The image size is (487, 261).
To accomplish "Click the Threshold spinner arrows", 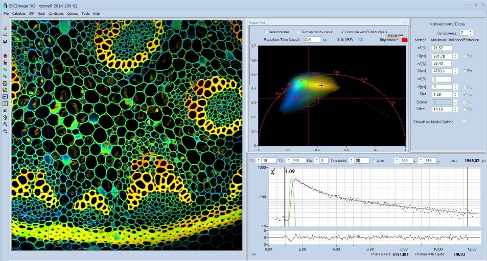I will [x=352, y=161].
